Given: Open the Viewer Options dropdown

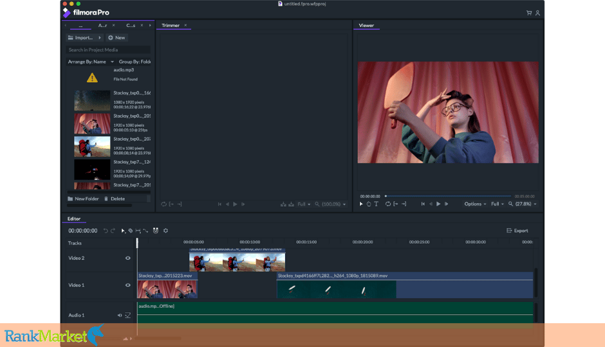Looking at the screenshot, I should coord(475,204).
